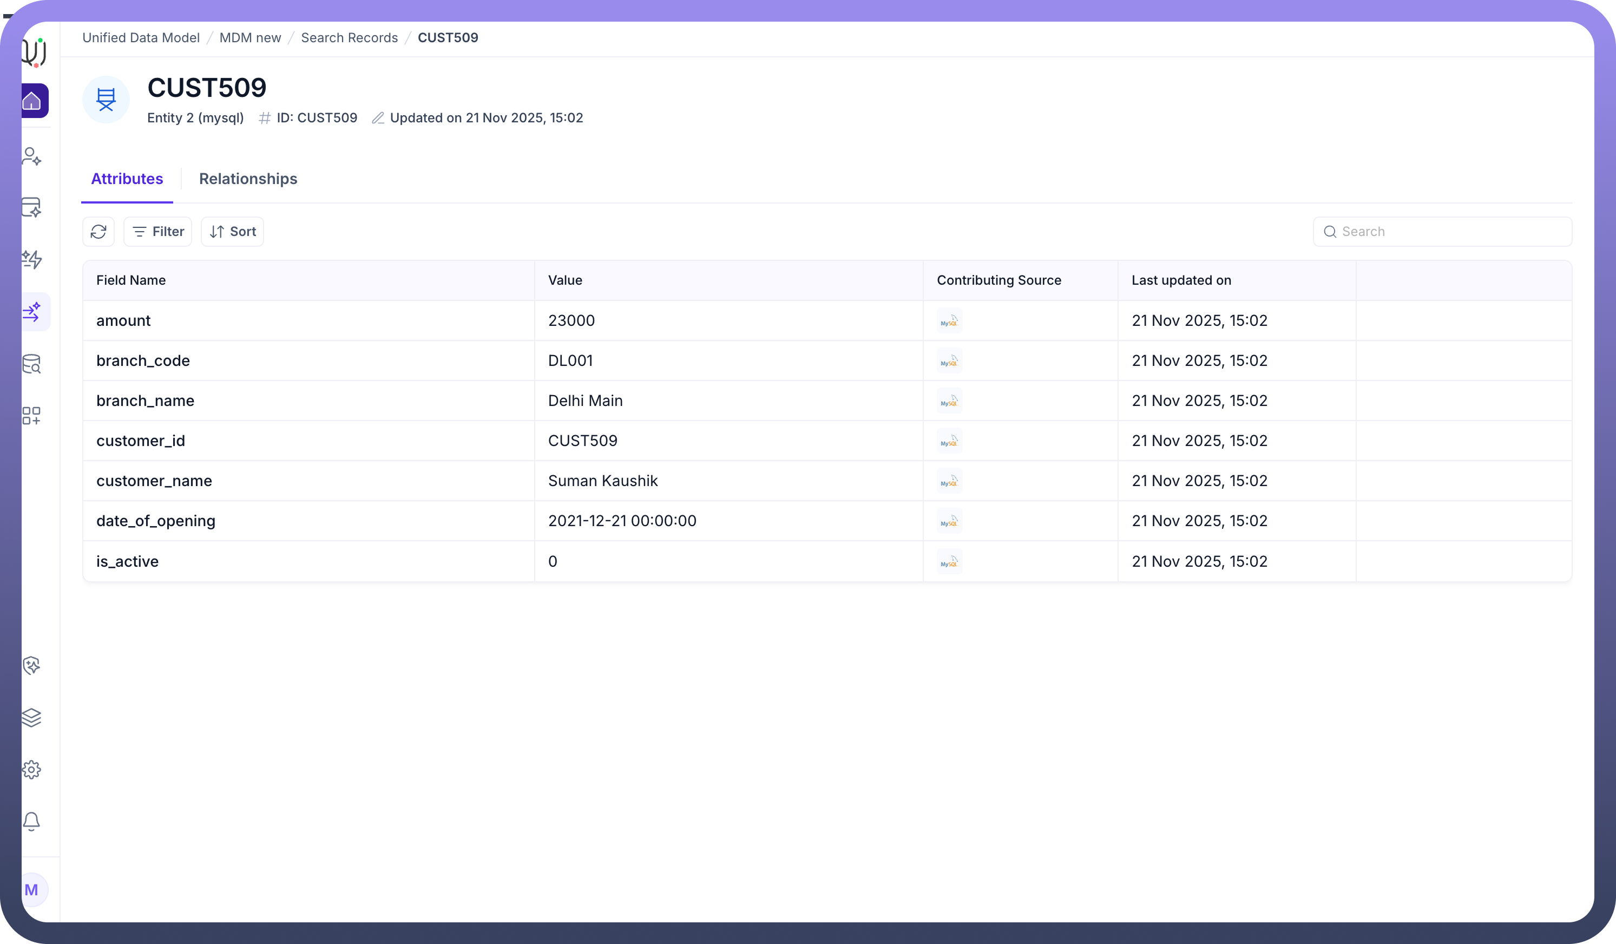
Task: Open the Filter options
Action: (x=157, y=232)
